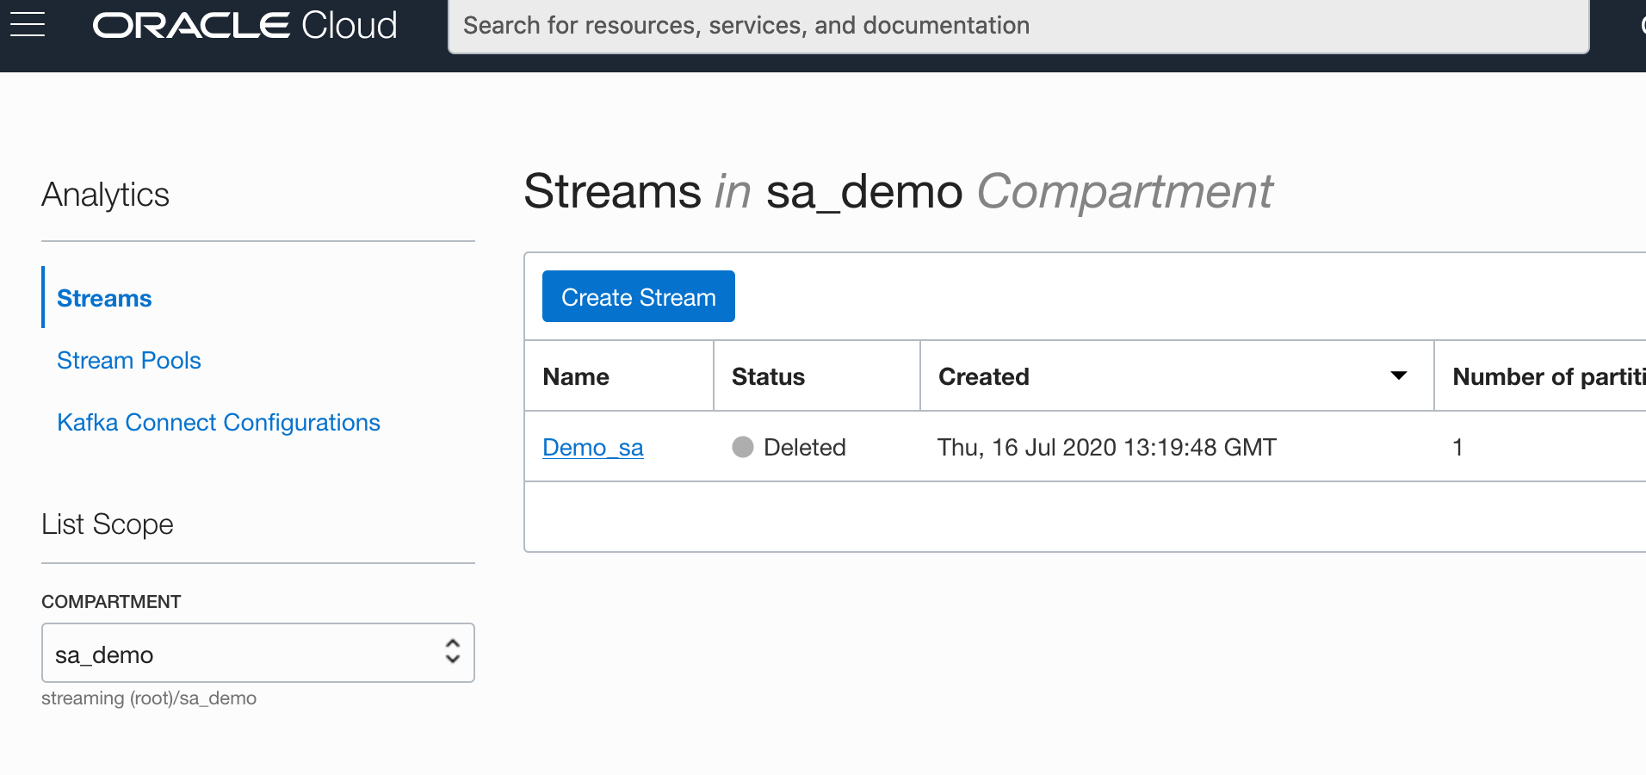Click the grey Deleted status circle icon
This screenshot has width=1646, height=775.
(742, 447)
